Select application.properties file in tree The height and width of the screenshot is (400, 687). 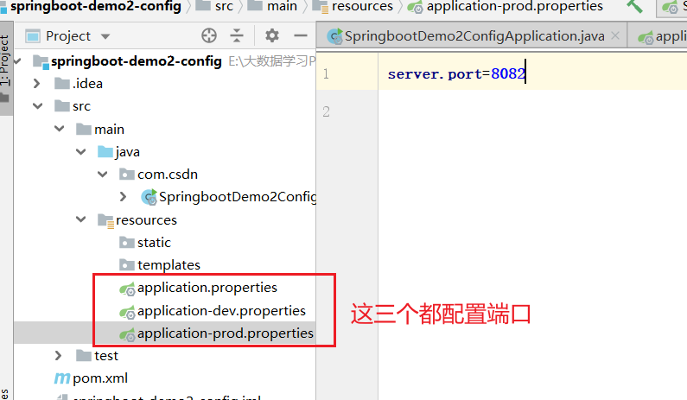tap(207, 288)
